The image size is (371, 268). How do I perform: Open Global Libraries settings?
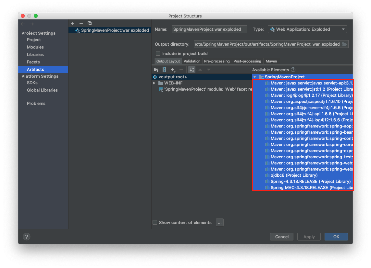point(42,90)
